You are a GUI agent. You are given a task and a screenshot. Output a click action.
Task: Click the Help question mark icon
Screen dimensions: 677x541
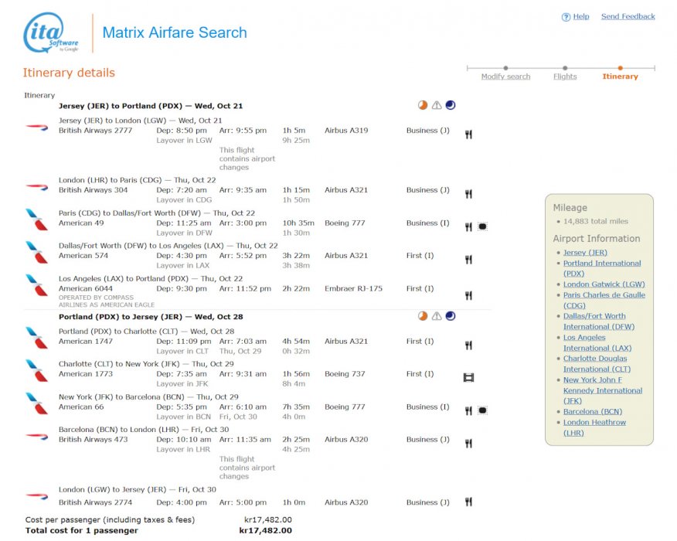pyautogui.click(x=566, y=17)
